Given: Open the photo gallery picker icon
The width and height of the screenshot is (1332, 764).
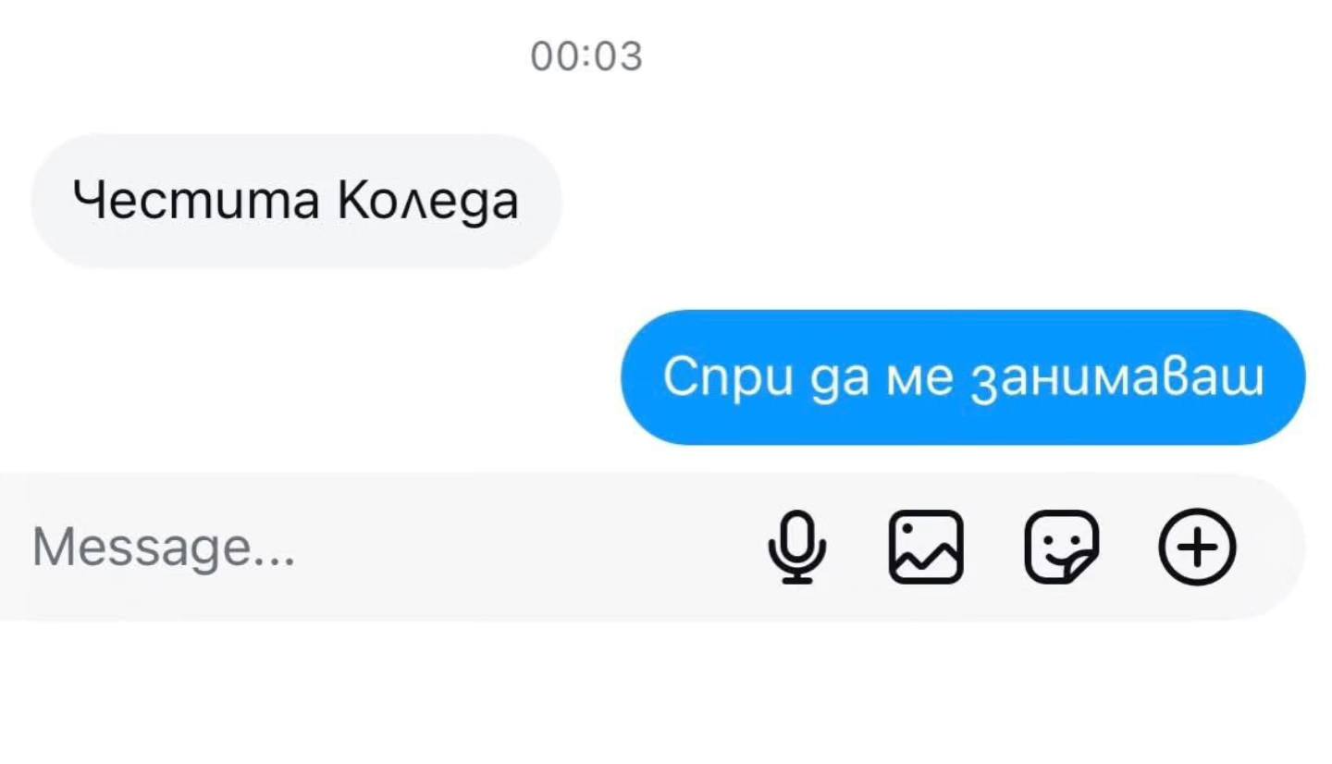Looking at the screenshot, I should pyautogui.click(x=926, y=547).
